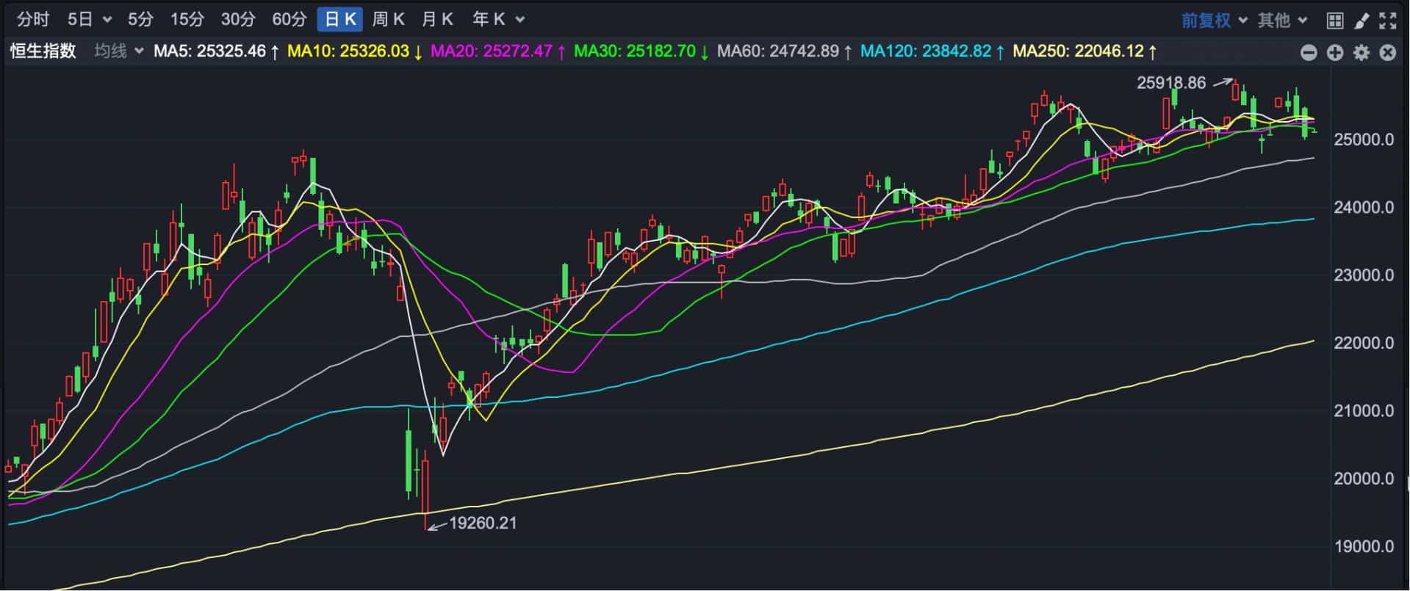Open indicator settings gear icon
Image resolution: width=1410 pixels, height=591 pixels.
(x=1362, y=52)
